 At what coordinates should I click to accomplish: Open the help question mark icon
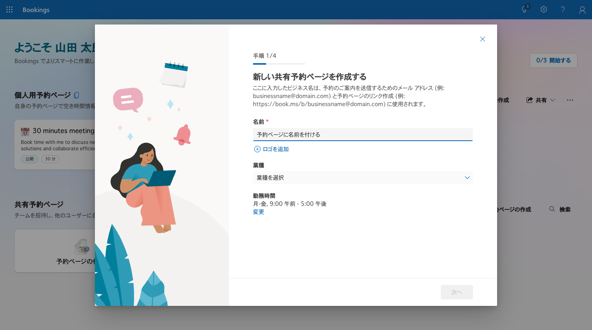point(563,10)
